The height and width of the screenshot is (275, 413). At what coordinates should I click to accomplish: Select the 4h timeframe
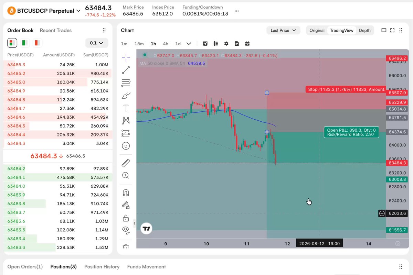click(x=166, y=44)
